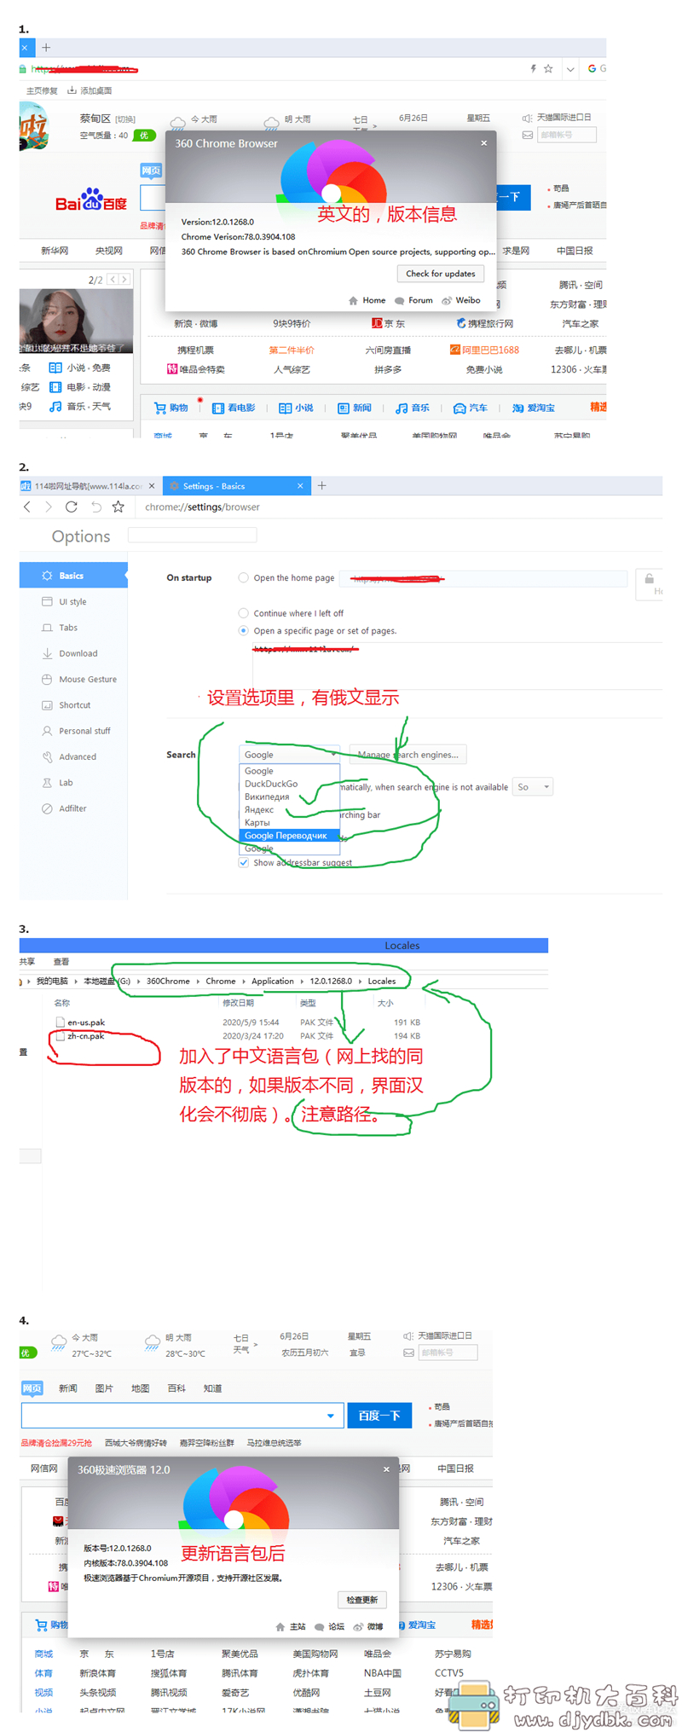The height and width of the screenshot is (1732, 682).
Task: Open the 阿里巴巴1688 link
Action: tap(484, 350)
